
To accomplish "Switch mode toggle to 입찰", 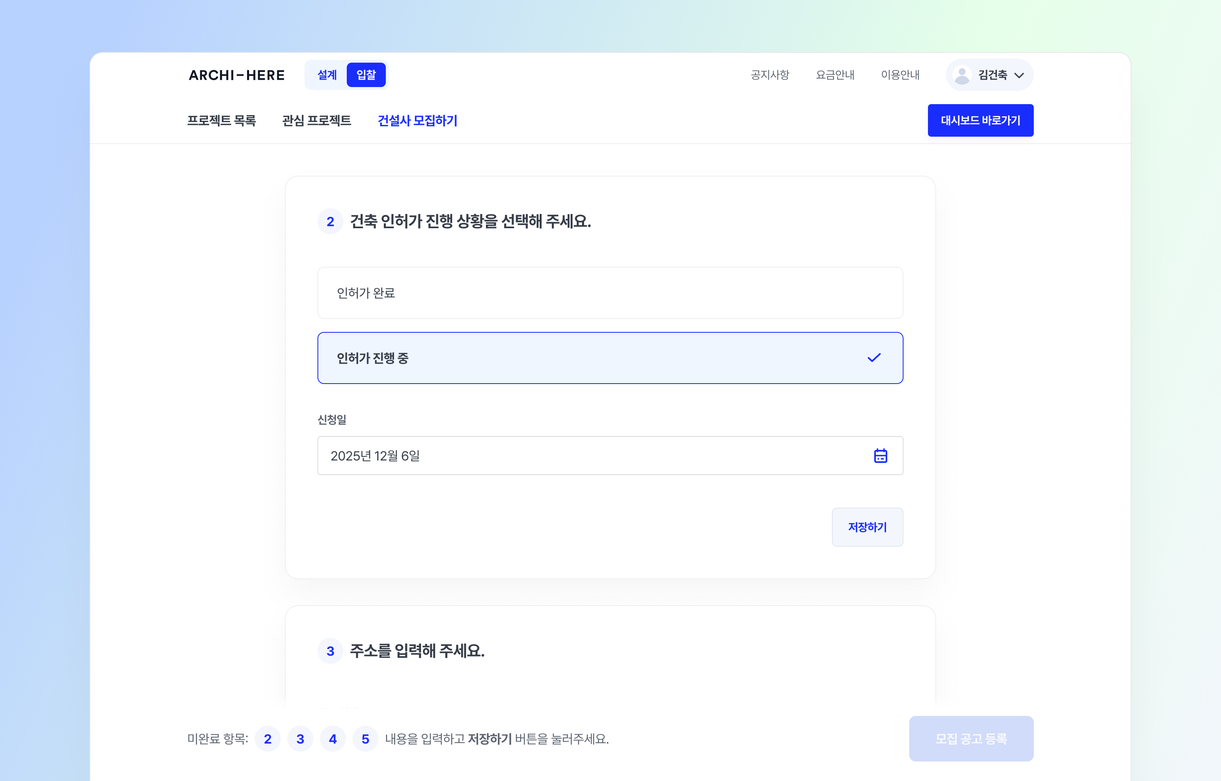I will click(366, 75).
